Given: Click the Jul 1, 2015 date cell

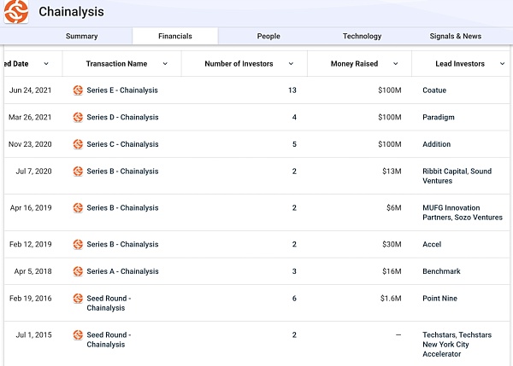Looking at the screenshot, I should (x=33, y=334).
